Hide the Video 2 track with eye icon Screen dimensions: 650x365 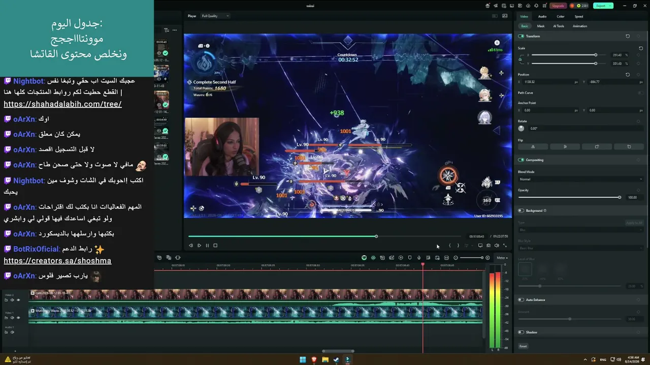[18, 300]
